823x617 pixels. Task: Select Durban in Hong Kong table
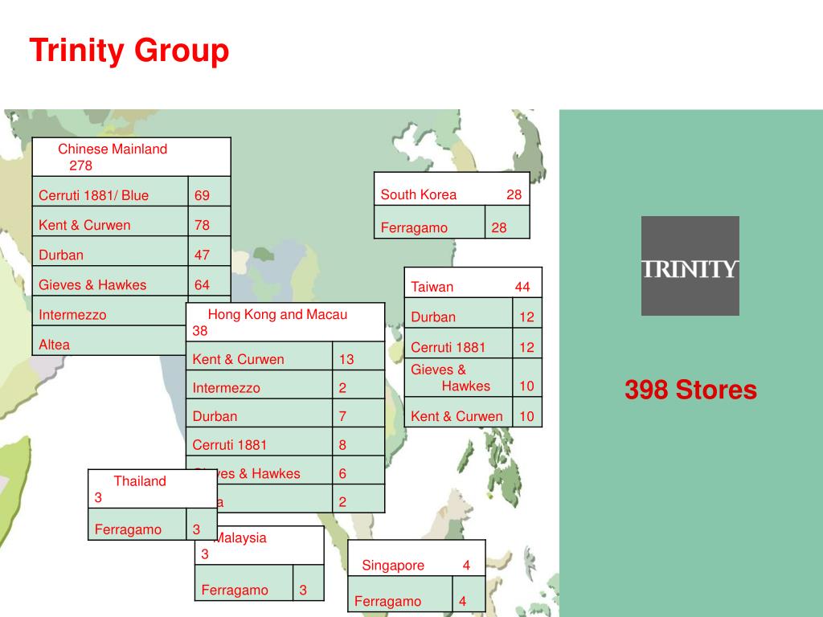tap(260, 413)
